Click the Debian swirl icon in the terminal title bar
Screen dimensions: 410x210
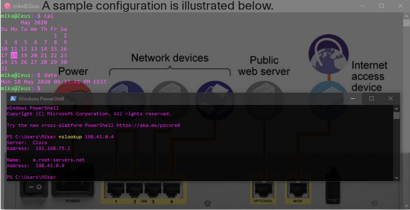7,6
